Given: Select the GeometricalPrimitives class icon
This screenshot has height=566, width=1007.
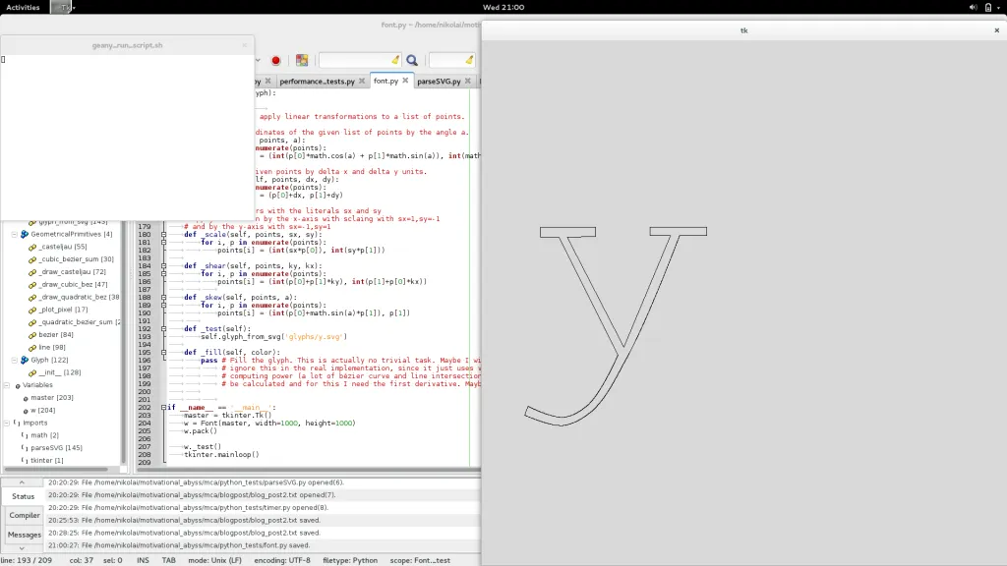Looking at the screenshot, I should 25,234.
